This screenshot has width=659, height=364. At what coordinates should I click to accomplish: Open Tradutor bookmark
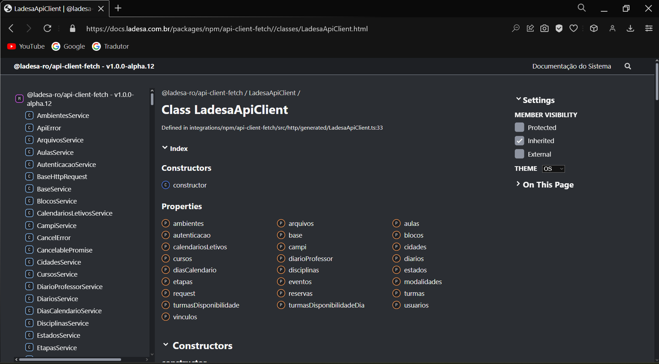coord(110,47)
